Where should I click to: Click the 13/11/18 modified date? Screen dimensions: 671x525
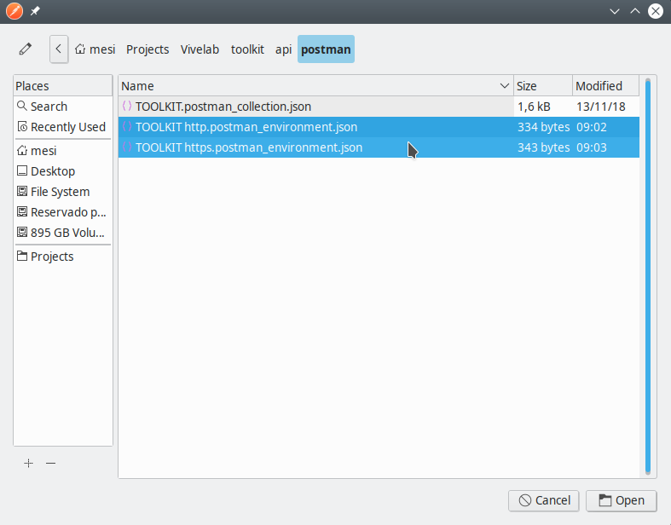click(601, 107)
